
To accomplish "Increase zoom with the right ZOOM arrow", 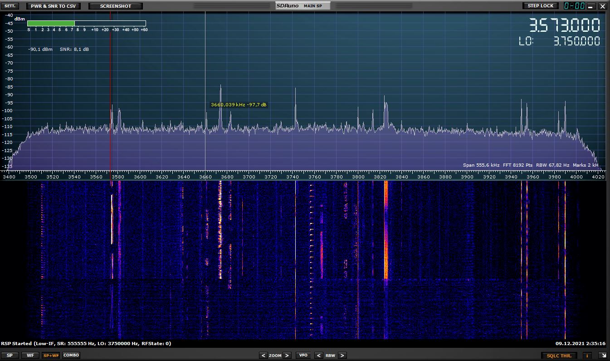I will (287, 355).
